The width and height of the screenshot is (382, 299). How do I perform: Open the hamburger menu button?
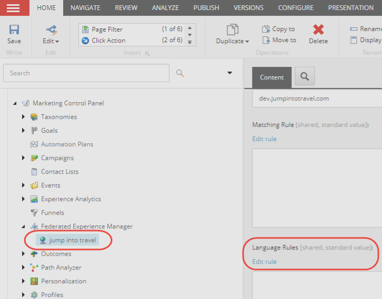point(13,8)
